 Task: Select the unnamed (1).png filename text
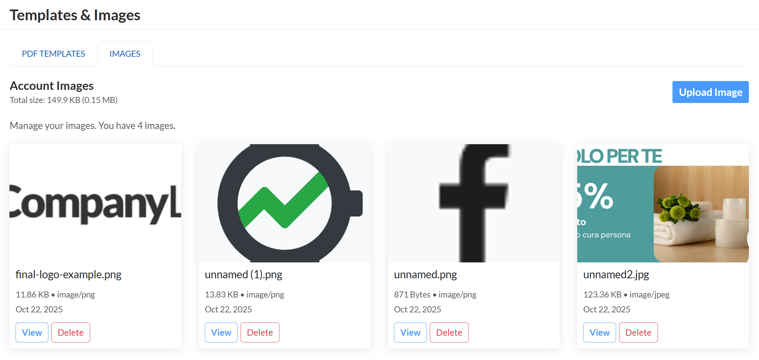(x=243, y=274)
